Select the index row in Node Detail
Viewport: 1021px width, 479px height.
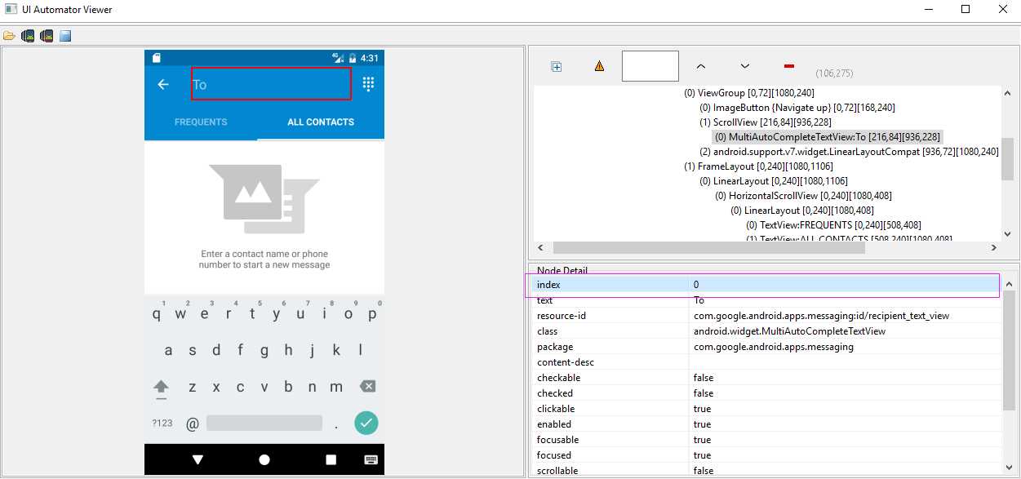tap(766, 285)
